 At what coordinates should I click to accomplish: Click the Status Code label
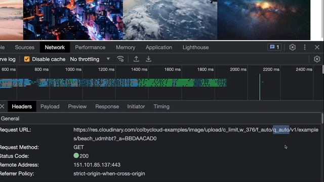[x=15, y=156]
